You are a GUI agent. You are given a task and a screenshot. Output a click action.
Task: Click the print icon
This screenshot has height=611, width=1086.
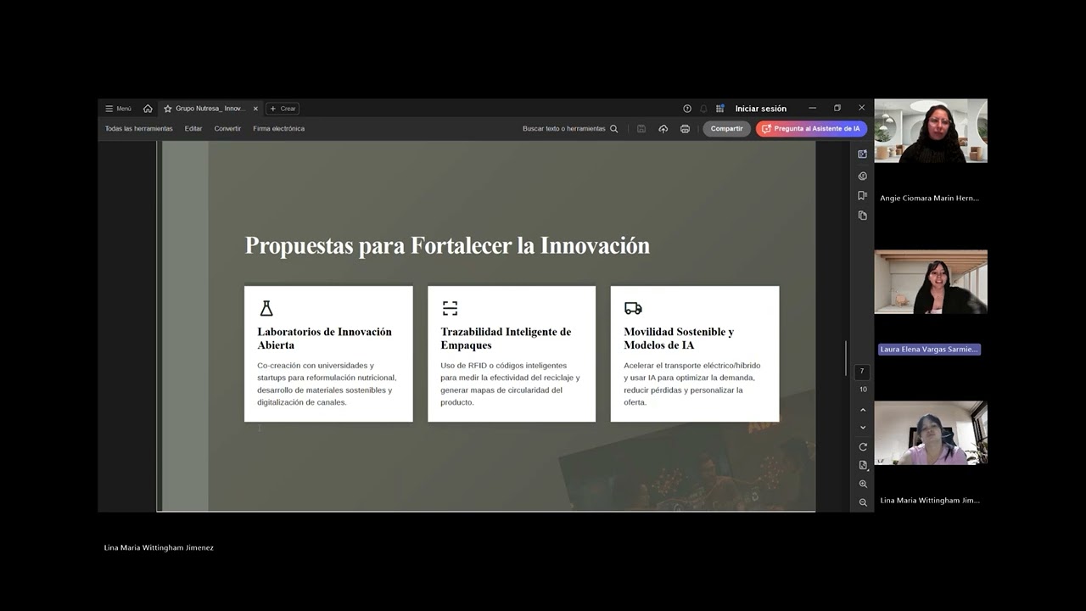[x=685, y=129]
